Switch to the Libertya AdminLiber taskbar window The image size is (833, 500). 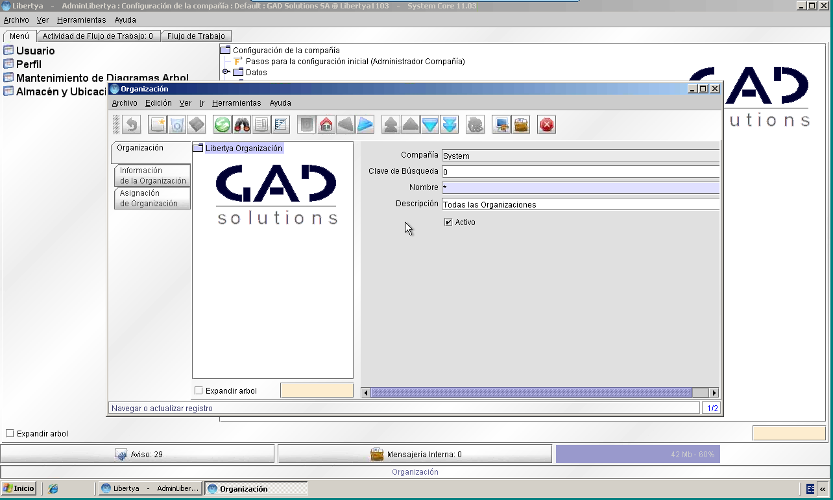[x=151, y=489]
